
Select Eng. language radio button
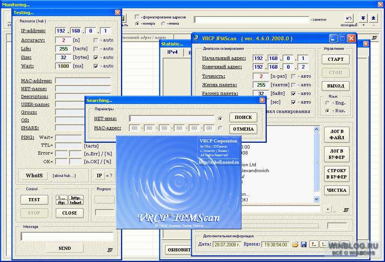click(327, 103)
